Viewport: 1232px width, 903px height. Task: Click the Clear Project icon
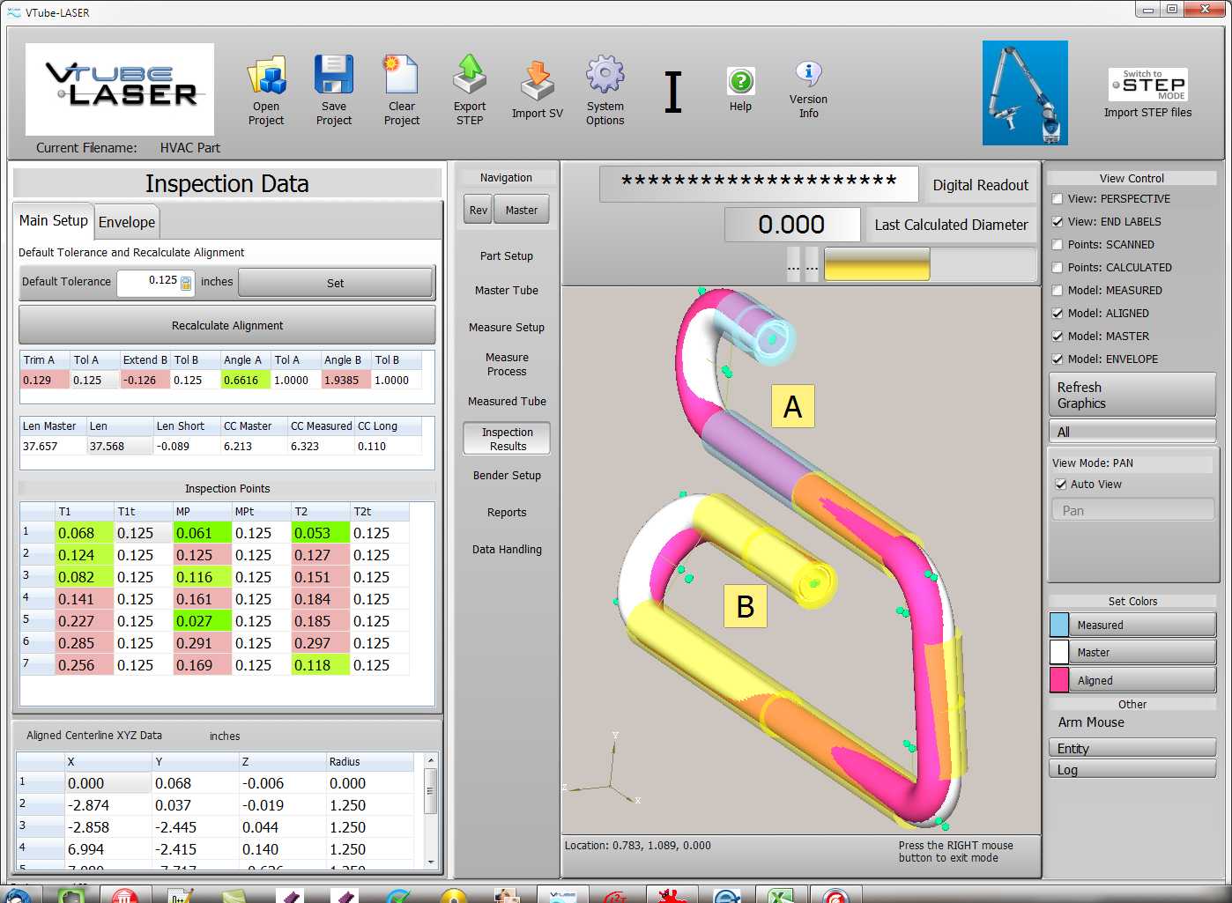(401, 76)
